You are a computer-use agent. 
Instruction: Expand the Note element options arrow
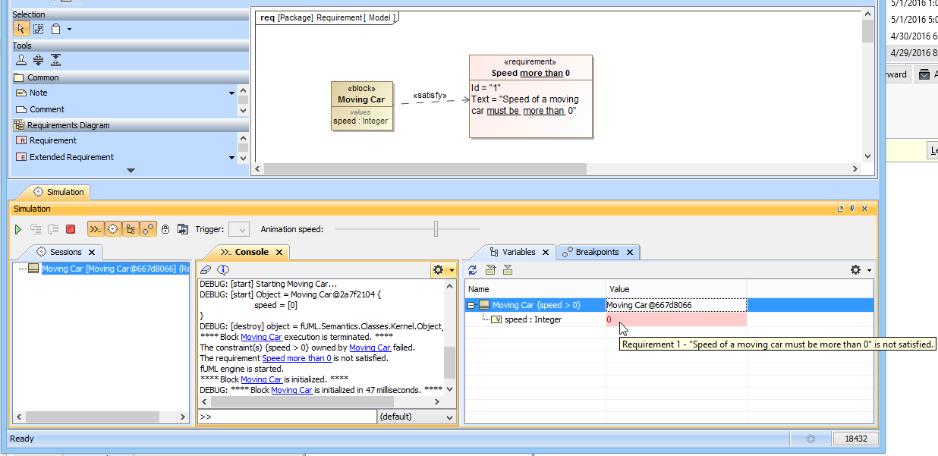(231, 93)
